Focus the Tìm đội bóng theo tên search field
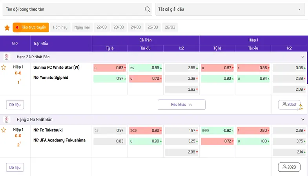 pyautogui.click(x=77, y=9)
